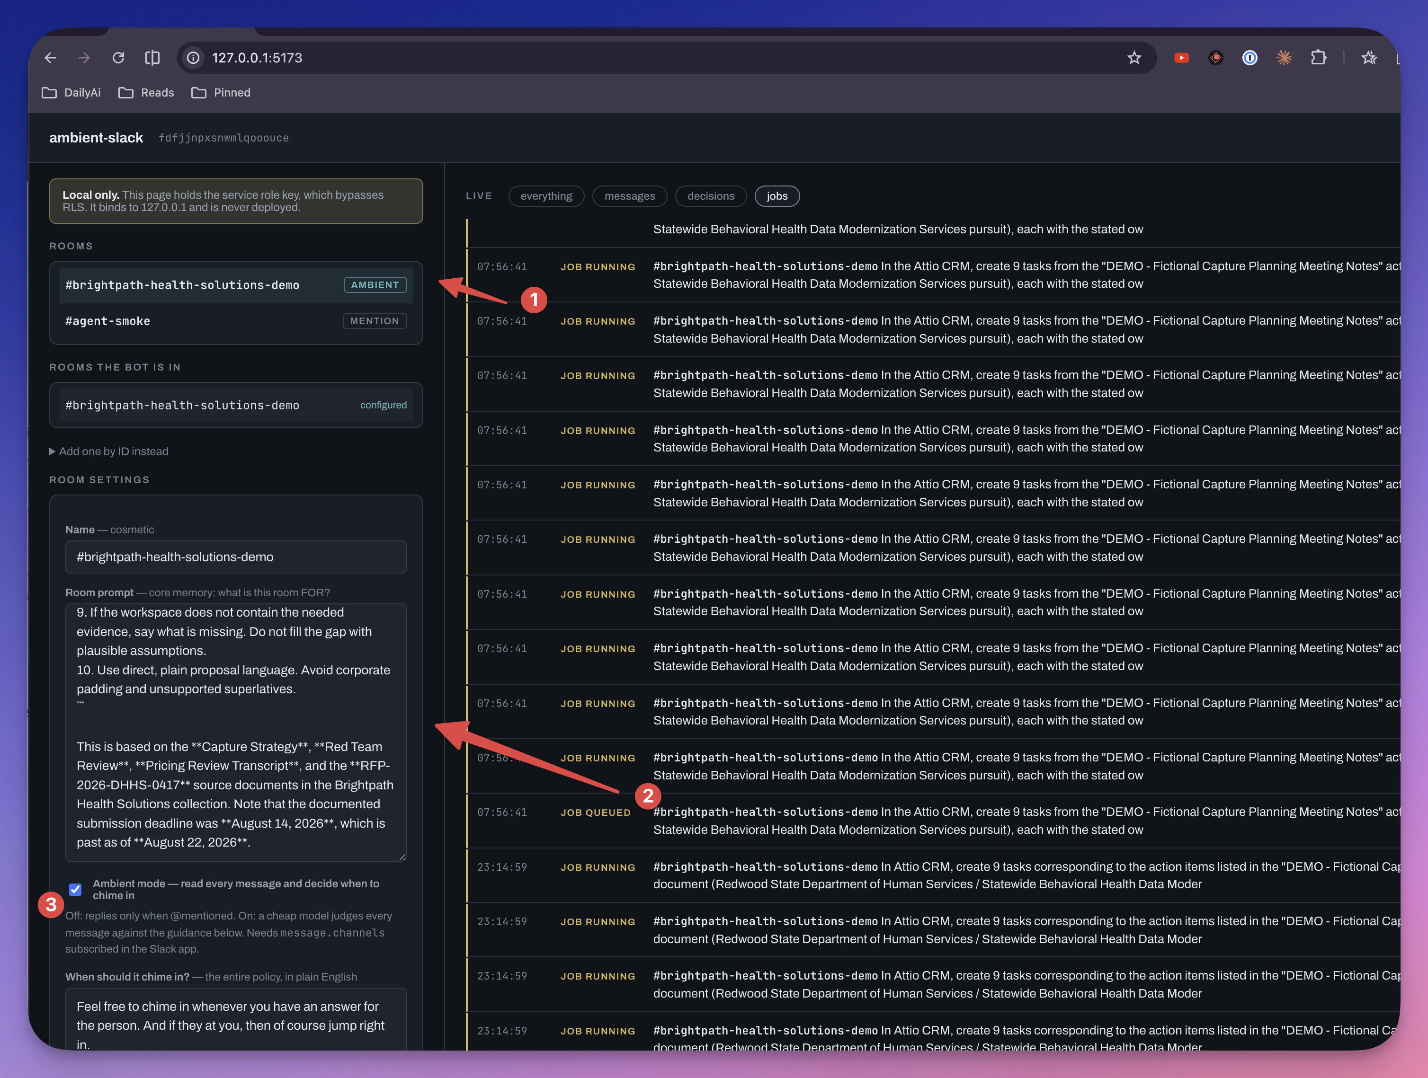The height and width of the screenshot is (1078, 1428).
Task: Click inside the Room prompt textarea
Action: tap(236, 732)
